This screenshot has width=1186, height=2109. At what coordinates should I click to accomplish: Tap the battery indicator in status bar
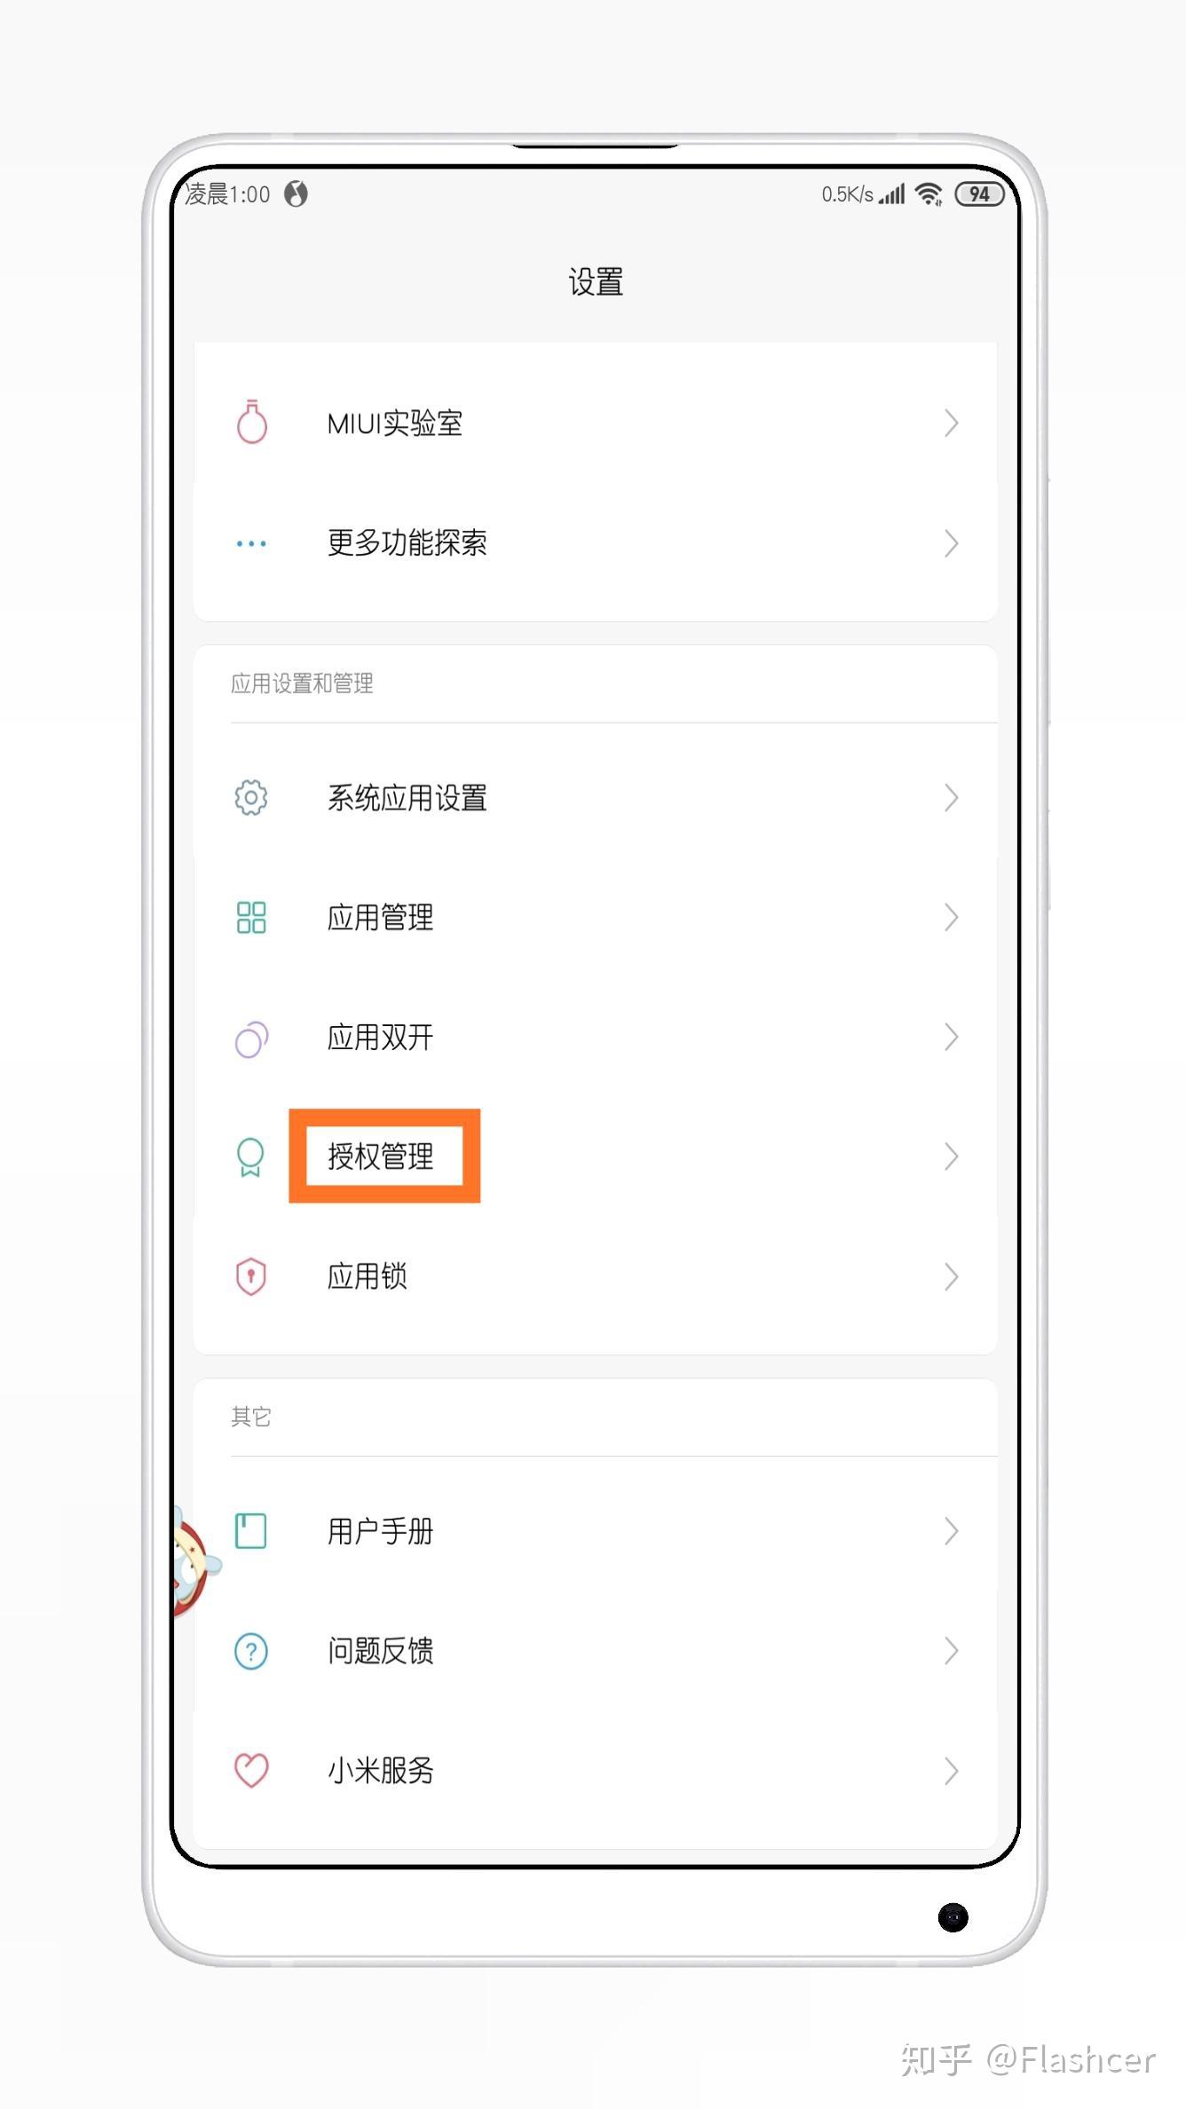(979, 194)
